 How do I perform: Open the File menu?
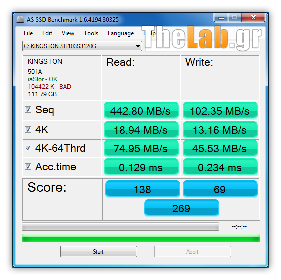(x=28, y=33)
